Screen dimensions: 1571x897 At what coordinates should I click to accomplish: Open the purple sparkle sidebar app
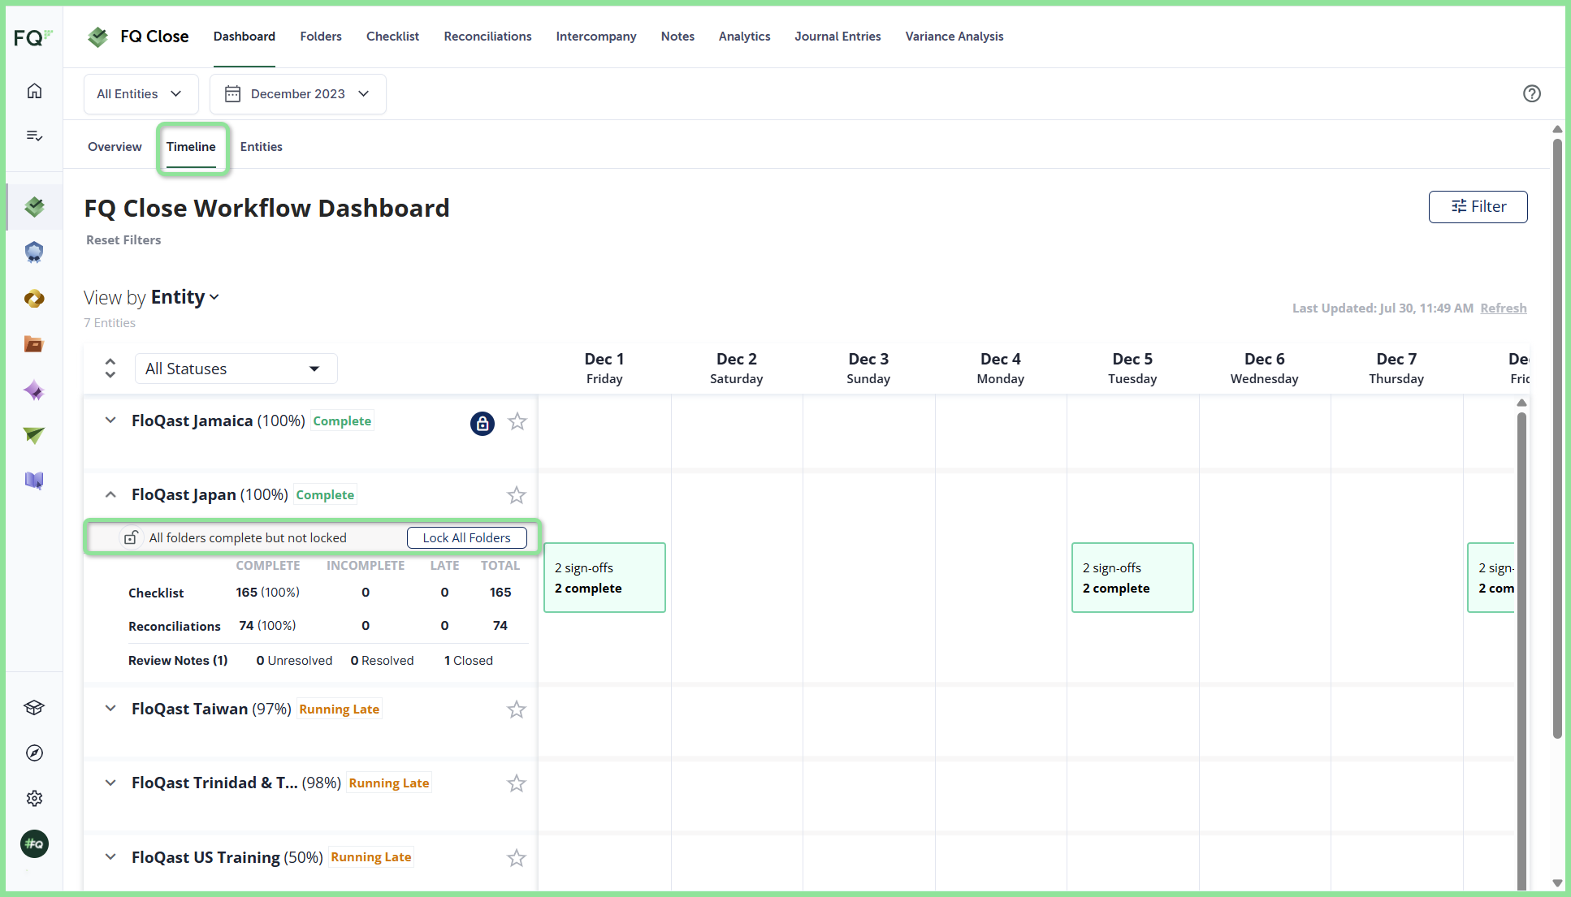pyautogui.click(x=34, y=390)
